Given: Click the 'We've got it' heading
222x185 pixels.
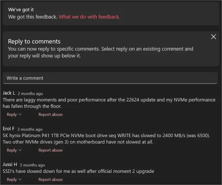Looking at the screenshot, I should coord(21,10).
